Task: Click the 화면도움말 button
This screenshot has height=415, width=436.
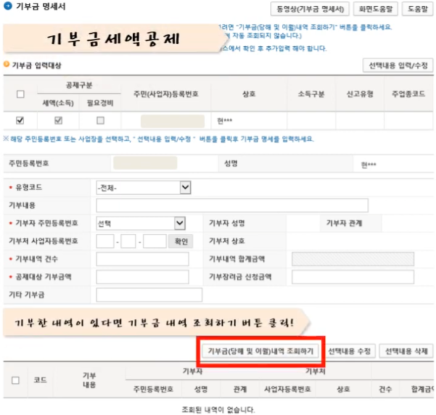Action: point(376,9)
